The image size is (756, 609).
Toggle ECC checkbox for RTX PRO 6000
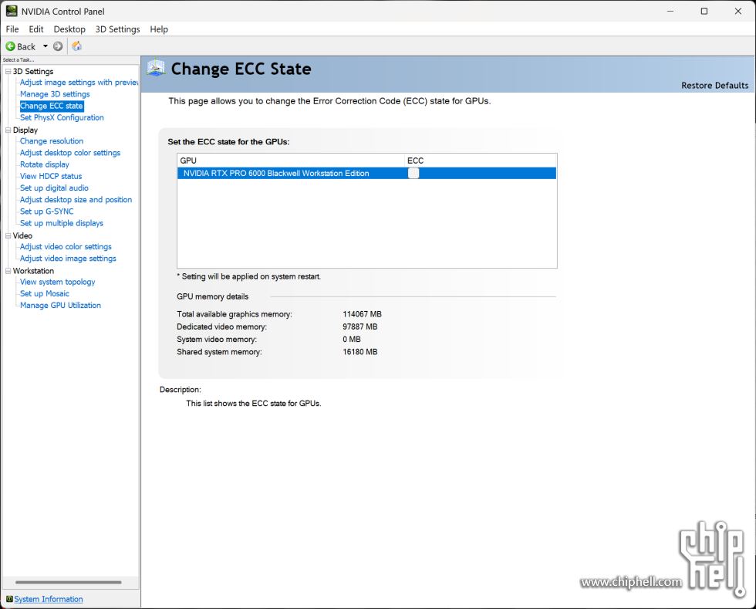click(413, 173)
